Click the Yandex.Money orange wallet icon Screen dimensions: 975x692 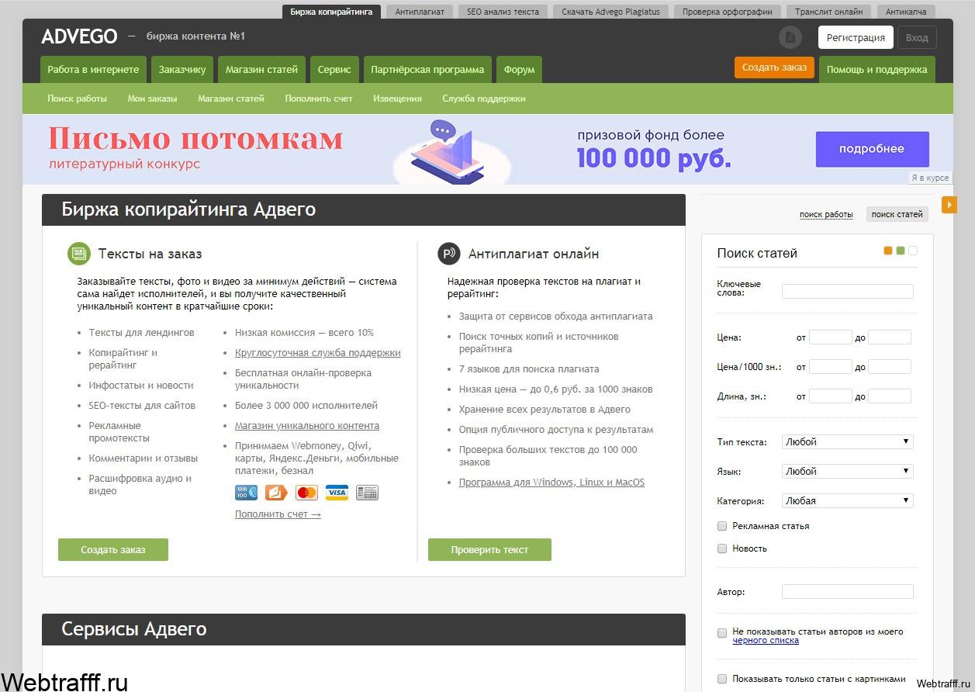[276, 492]
